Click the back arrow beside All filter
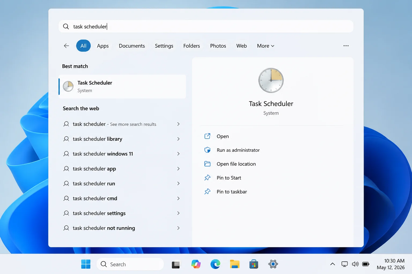The image size is (412, 274). (67, 46)
